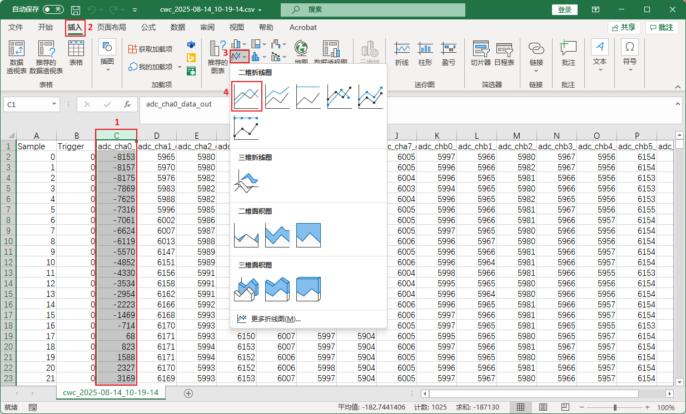Click the Sign in (登录) button

point(564,9)
